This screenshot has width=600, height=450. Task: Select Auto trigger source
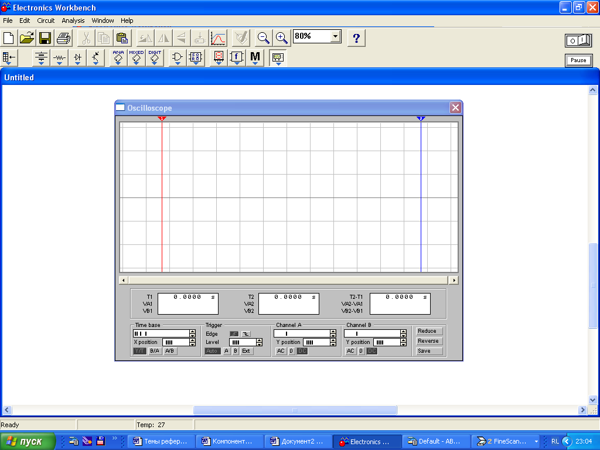(x=212, y=351)
